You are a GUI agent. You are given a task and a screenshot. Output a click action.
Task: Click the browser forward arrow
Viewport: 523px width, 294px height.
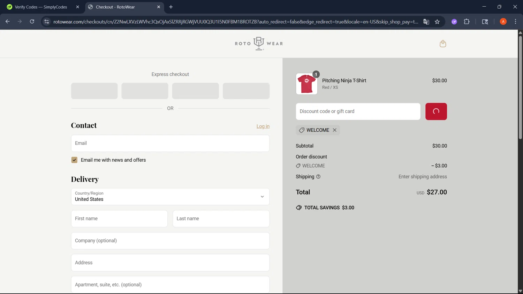[x=20, y=22]
